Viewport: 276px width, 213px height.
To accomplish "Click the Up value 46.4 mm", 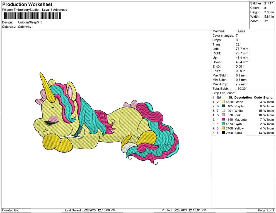I will pos(242,58).
